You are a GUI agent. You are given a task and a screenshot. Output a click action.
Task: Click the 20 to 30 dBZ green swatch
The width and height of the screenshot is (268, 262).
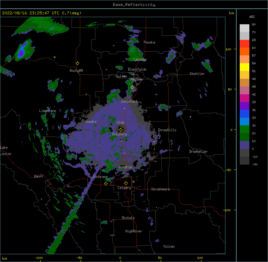244,129
